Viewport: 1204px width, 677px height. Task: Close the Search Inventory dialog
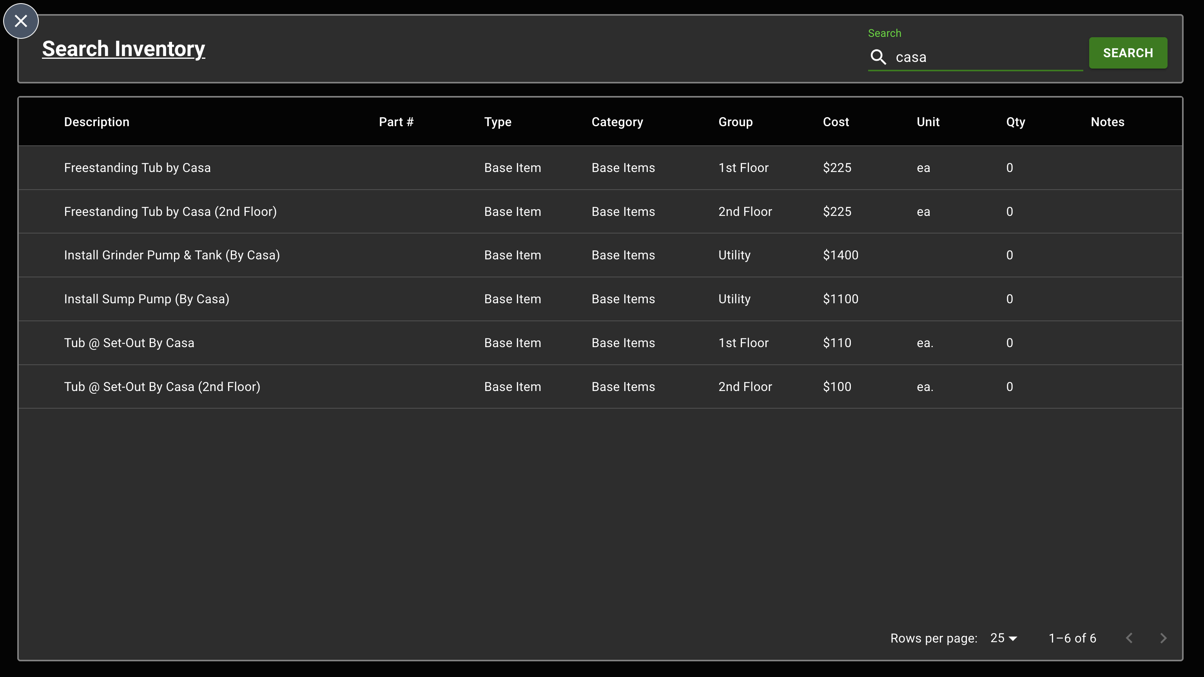(20, 20)
